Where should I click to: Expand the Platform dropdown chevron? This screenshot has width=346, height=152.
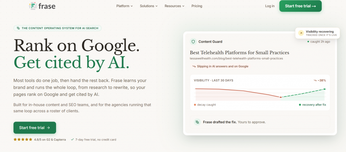click(x=132, y=6)
